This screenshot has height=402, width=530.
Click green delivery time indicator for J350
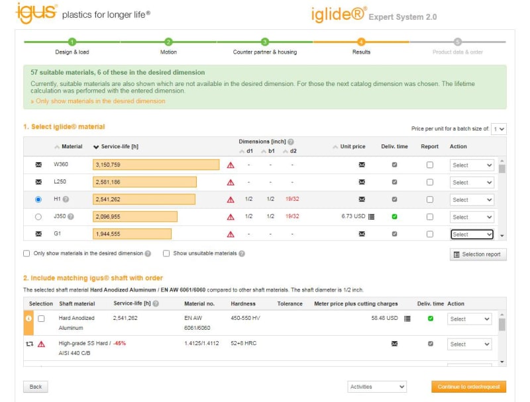(394, 217)
